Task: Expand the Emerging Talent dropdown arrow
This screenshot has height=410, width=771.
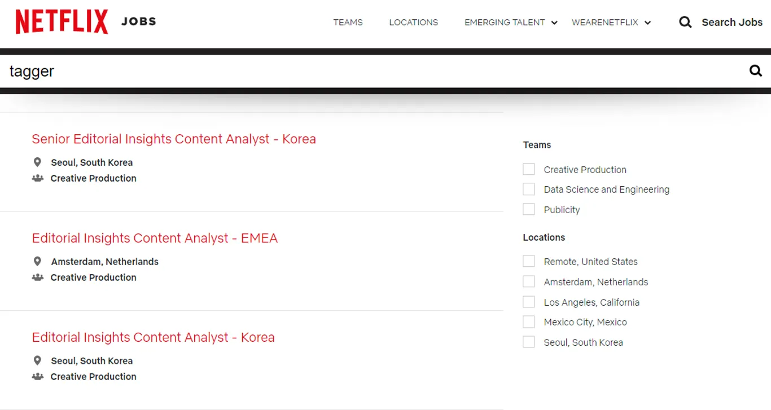Action: coord(554,23)
